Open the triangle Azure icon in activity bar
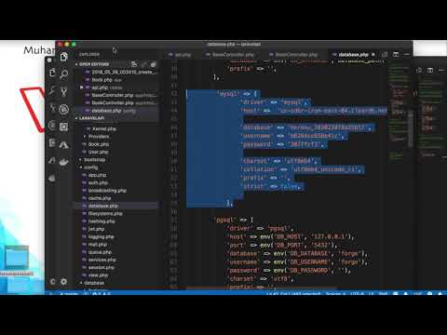 pos(63,144)
